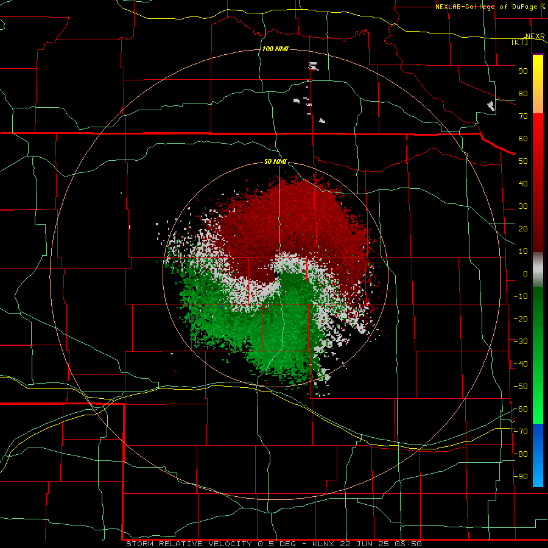Click the -70 value on the color scale
The image size is (548, 548).
[x=521, y=432]
